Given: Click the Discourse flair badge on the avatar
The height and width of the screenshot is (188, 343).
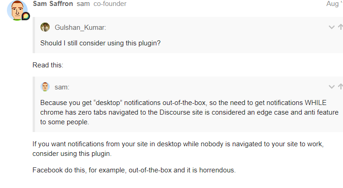Looking at the screenshot, I should click(x=26, y=16).
